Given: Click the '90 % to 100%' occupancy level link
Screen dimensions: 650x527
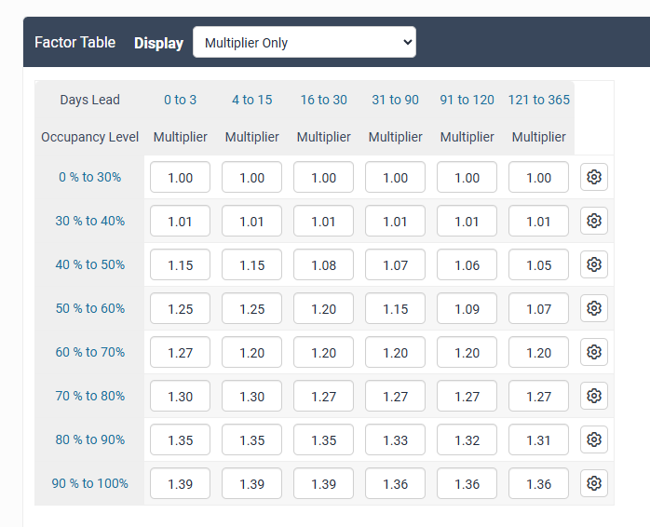Looking at the screenshot, I should click(x=90, y=483).
